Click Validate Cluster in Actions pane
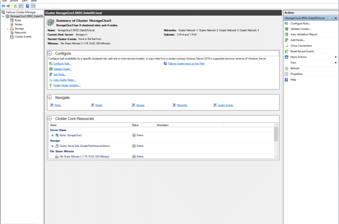The width and height of the screenshot is (339, 224). (x=300, y=29)
